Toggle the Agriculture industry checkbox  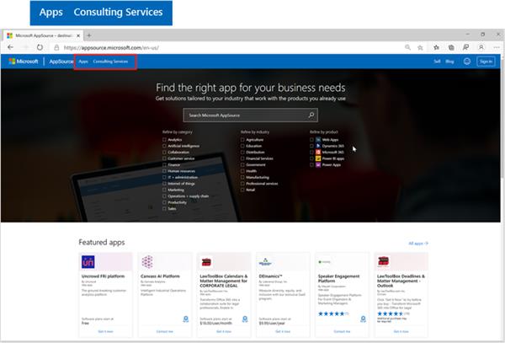242,140
